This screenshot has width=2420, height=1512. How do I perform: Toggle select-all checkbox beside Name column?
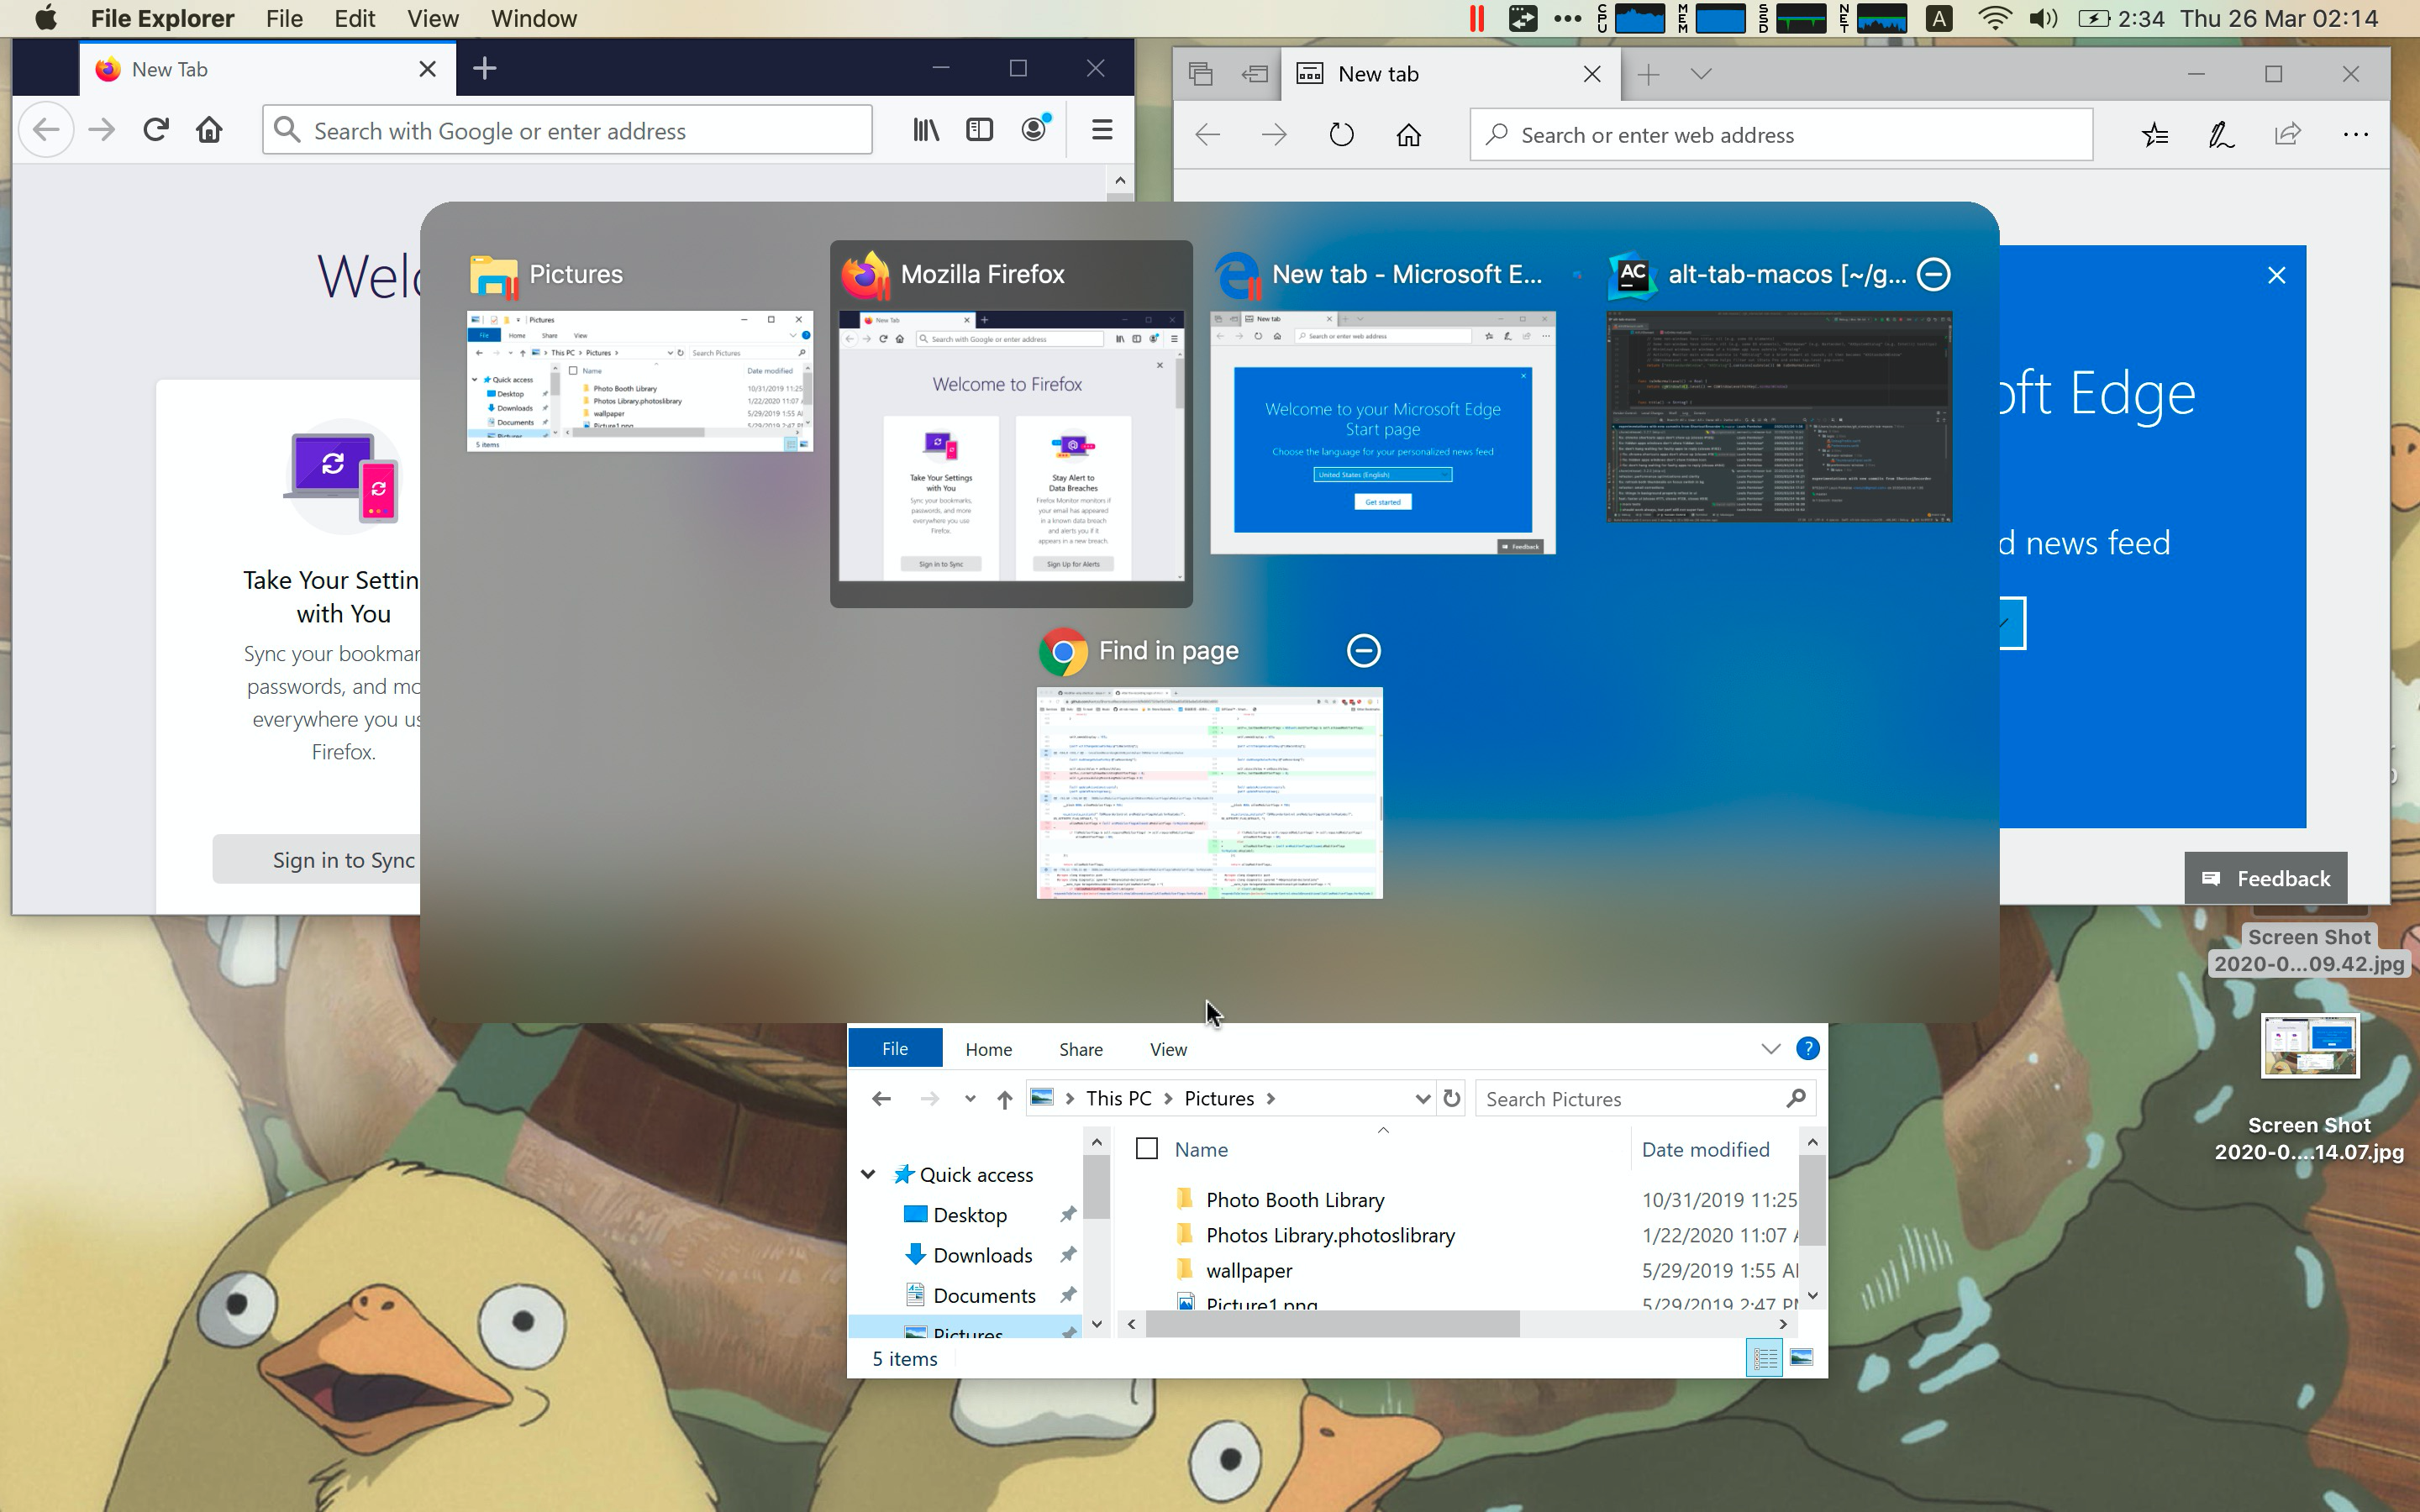coord(1147,1149)
